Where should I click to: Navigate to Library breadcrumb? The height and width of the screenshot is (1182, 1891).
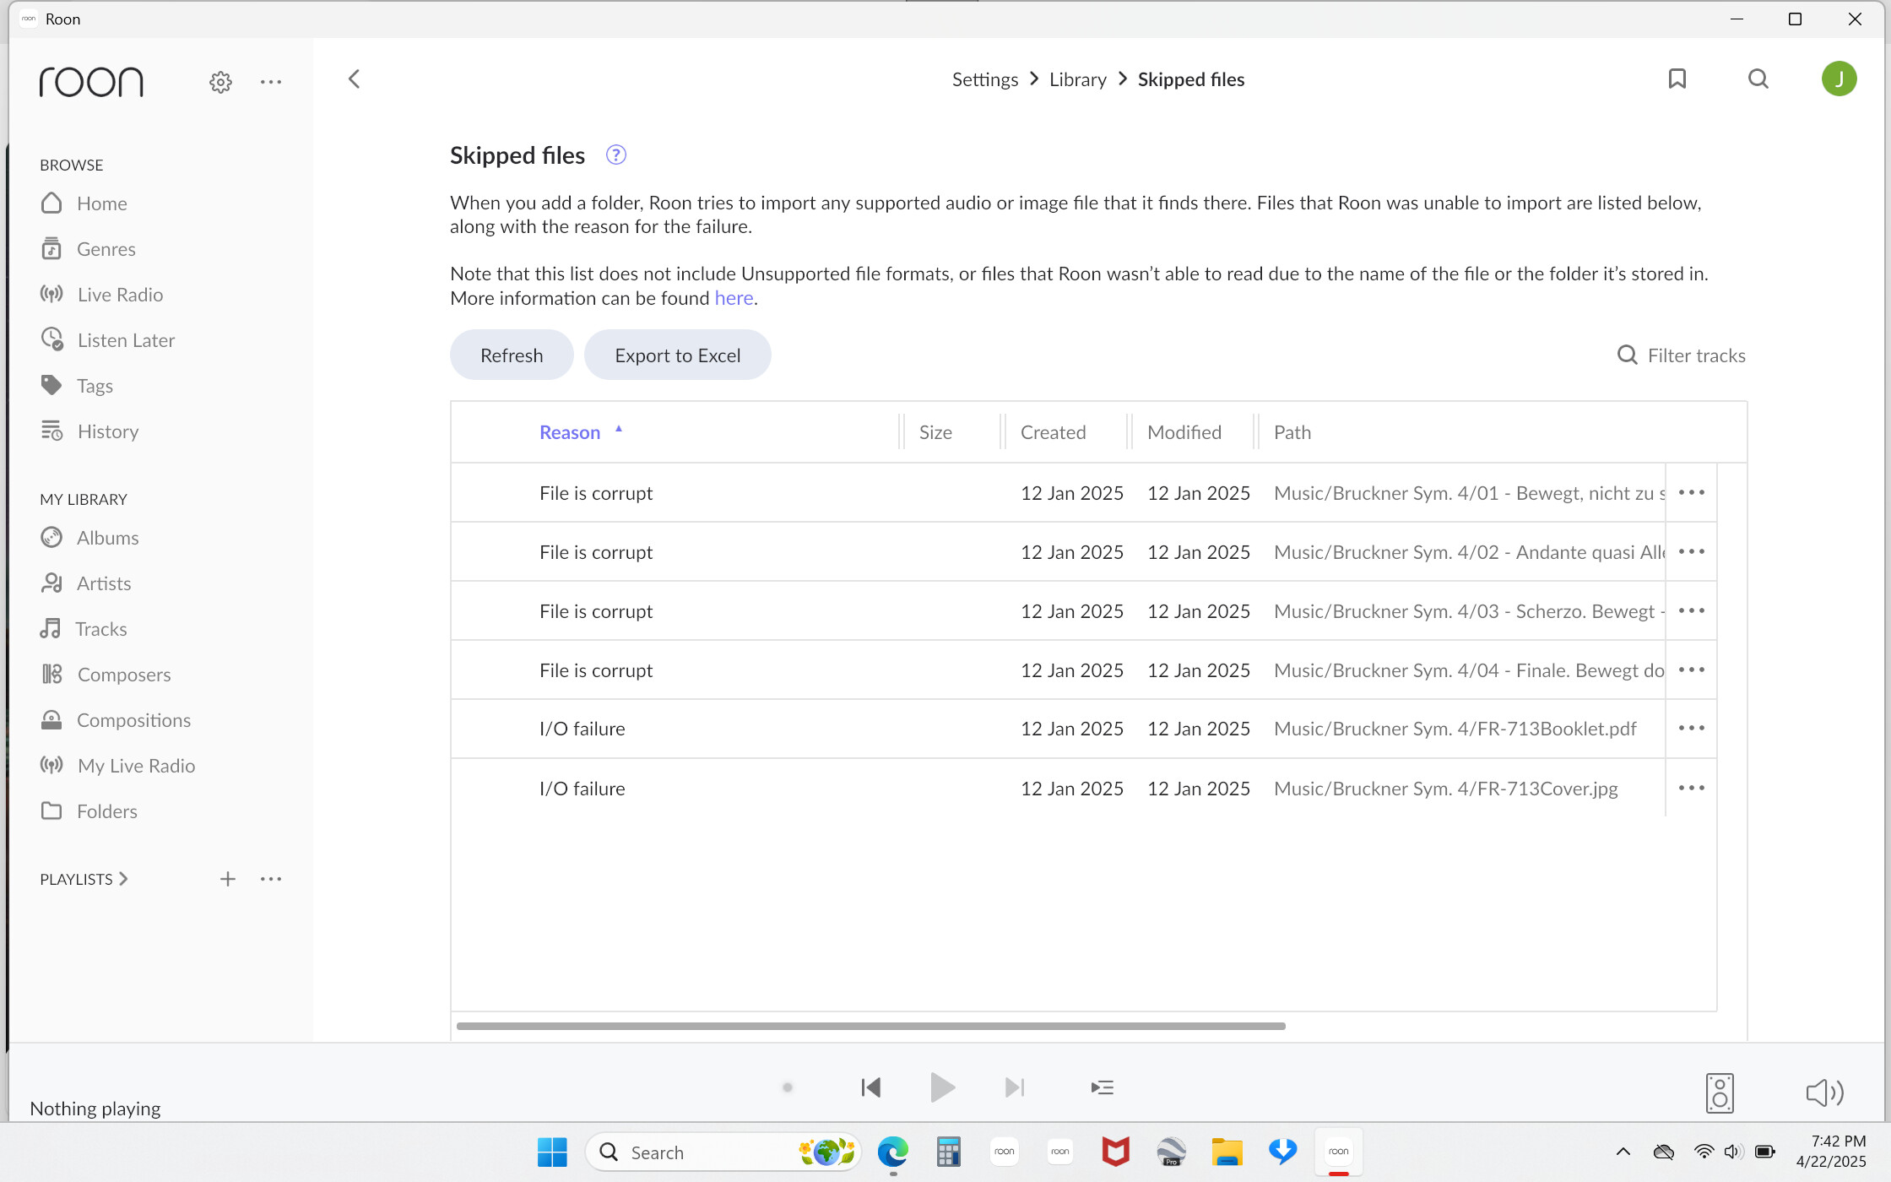pos(1077,79)
